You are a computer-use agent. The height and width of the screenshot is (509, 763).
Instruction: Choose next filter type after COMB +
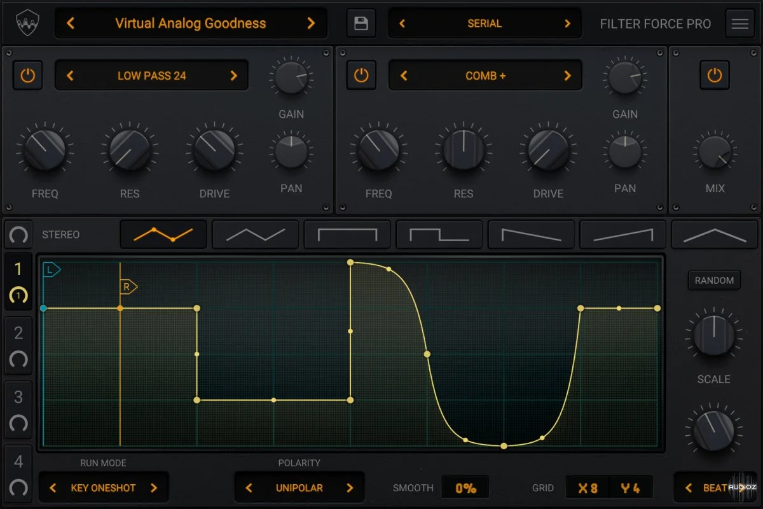click(x=567, y=76)
